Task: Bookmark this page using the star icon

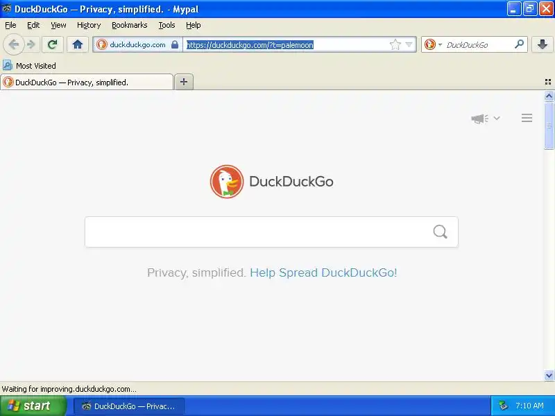Action: pos(395,44)
